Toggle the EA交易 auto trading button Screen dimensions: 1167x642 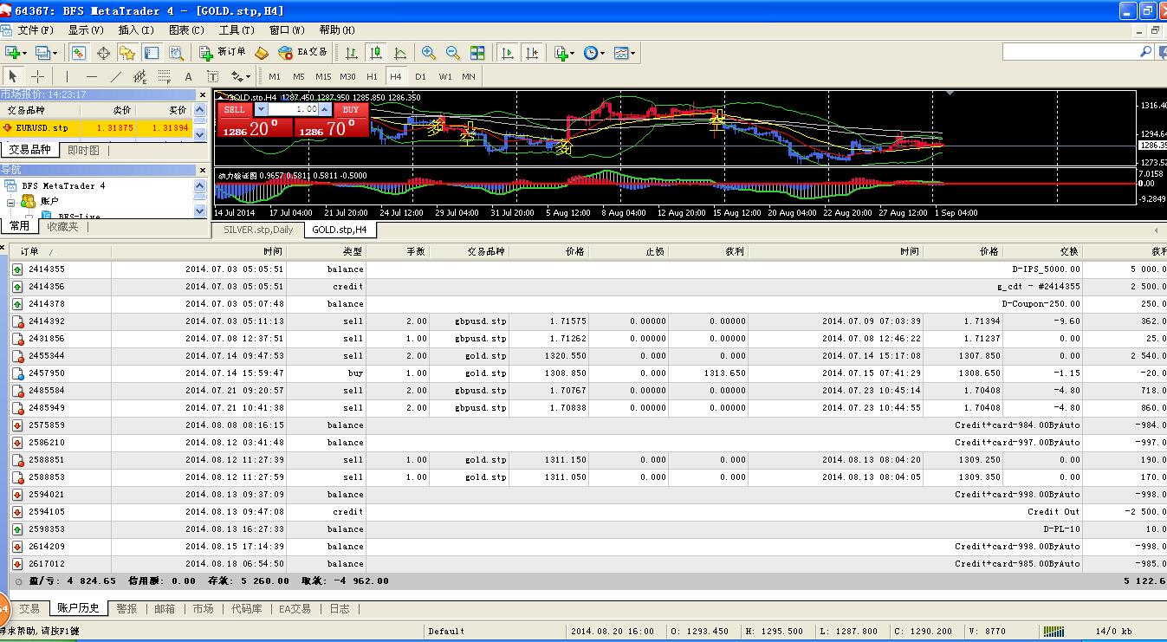[x=303, y=53]
